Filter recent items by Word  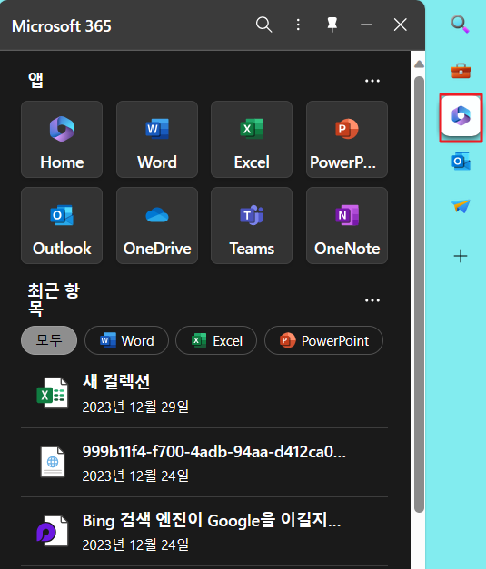[x=126, y=340]
